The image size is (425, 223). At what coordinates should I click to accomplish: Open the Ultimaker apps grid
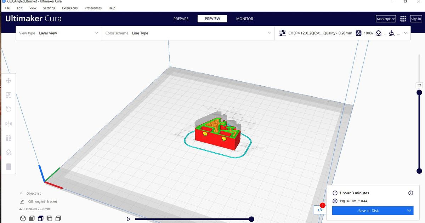(x=403, y=19)
